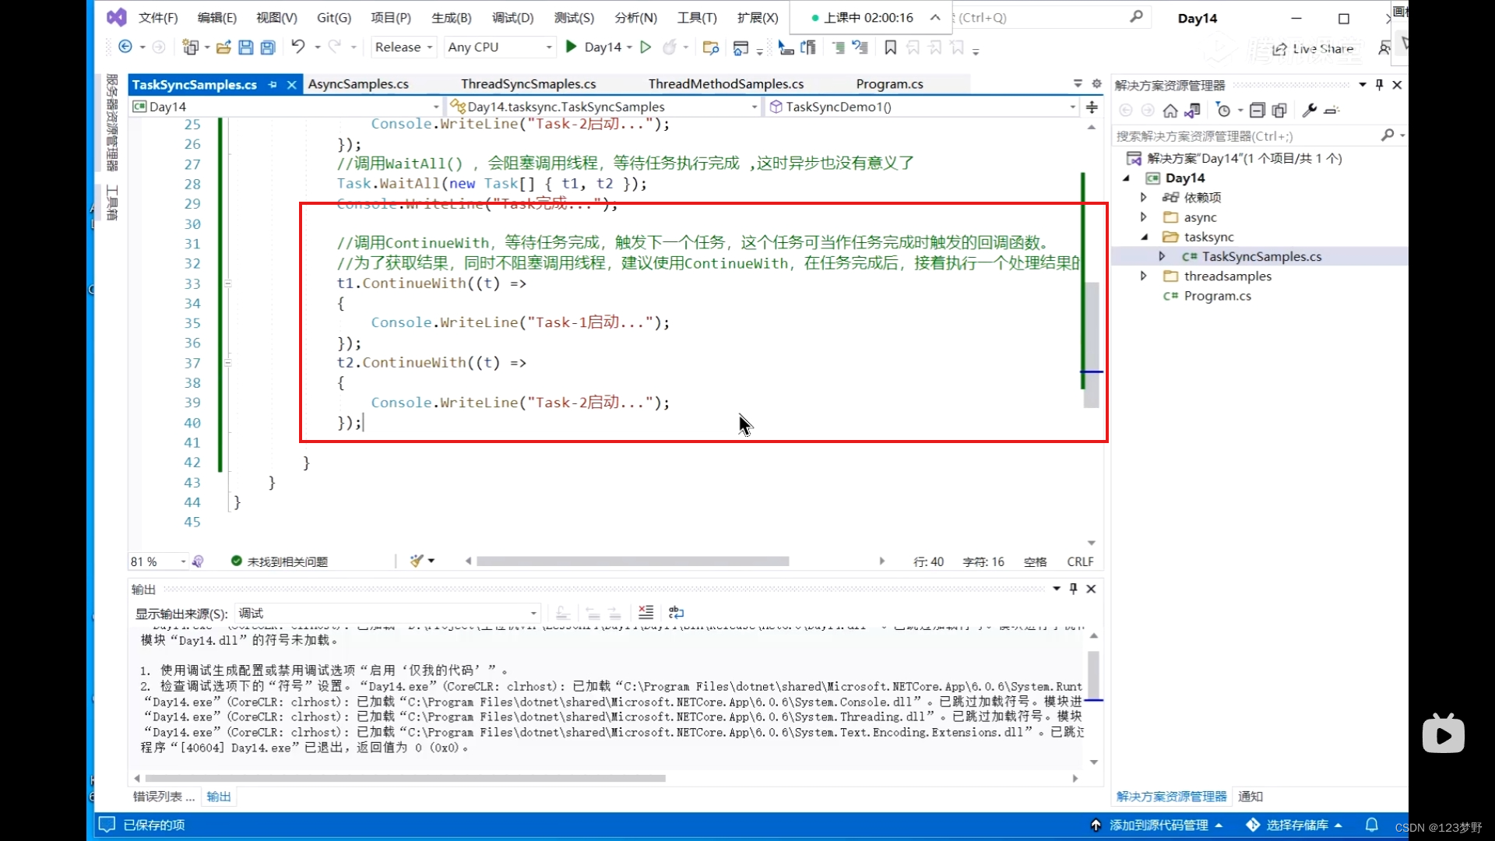The image size is (1495, 841).
Task: Click the green Start Debugging play icon
Action: tap(571, 47)
